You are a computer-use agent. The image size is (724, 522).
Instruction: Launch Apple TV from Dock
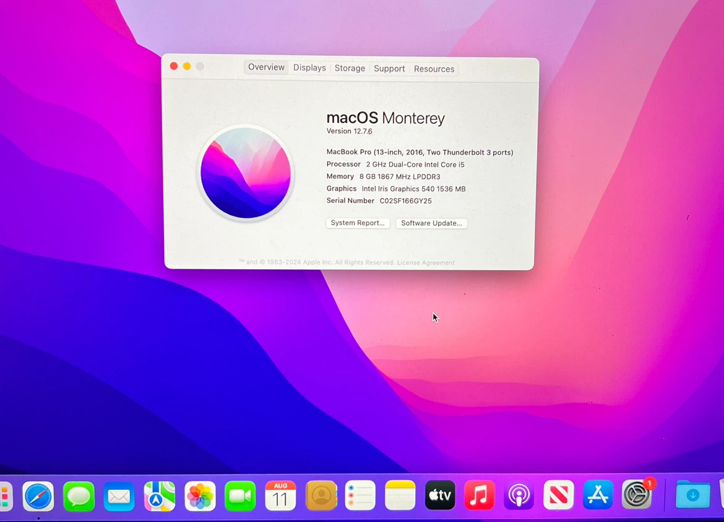pyautogui.click(x=439, y=495)
